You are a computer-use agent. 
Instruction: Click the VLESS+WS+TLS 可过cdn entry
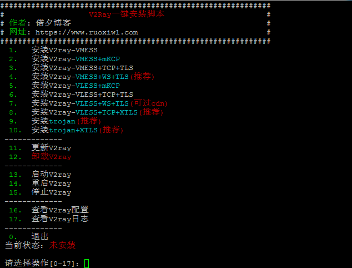click(x=99, y=103)
